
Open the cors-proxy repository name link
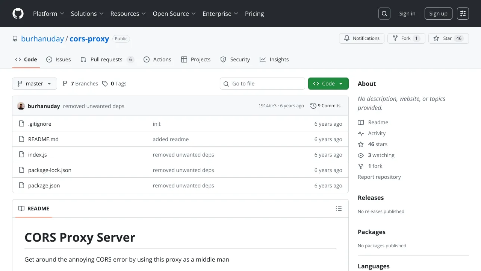click(x=89, y=39)
